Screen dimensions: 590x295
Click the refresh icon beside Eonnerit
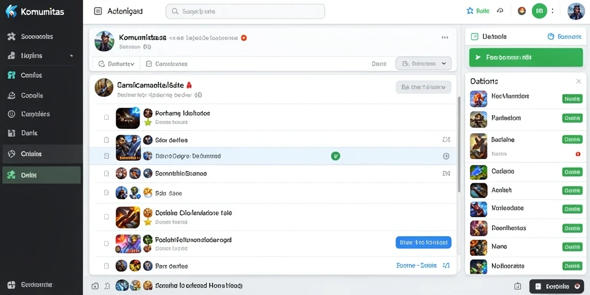point(551,36)
